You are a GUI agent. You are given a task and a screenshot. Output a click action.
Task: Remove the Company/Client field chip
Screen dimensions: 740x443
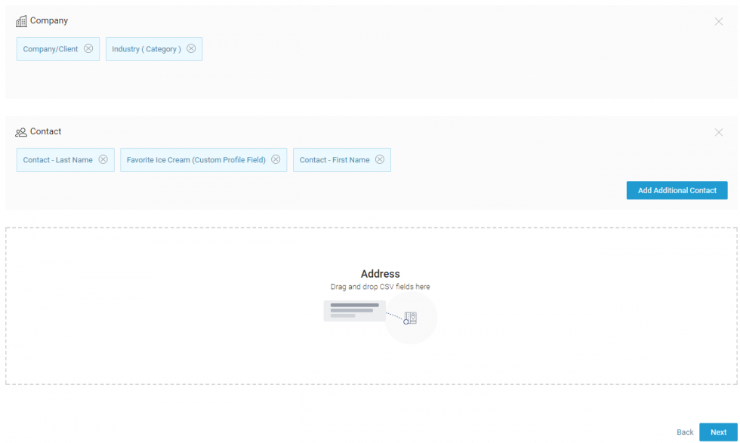pyautogui.click(x=88, y=48)
